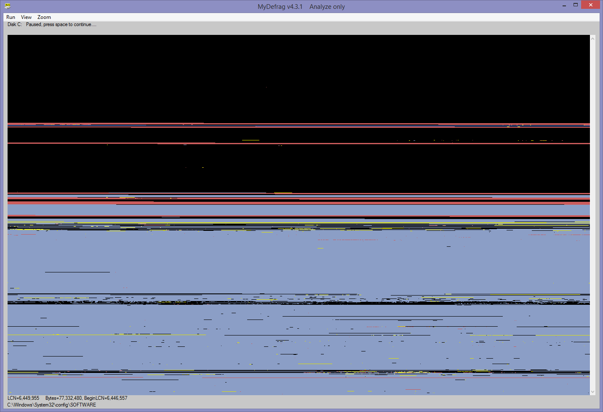Click the long yellow line at left of map
Viewport: 603px width, 412px height.
tap(105, 335)
